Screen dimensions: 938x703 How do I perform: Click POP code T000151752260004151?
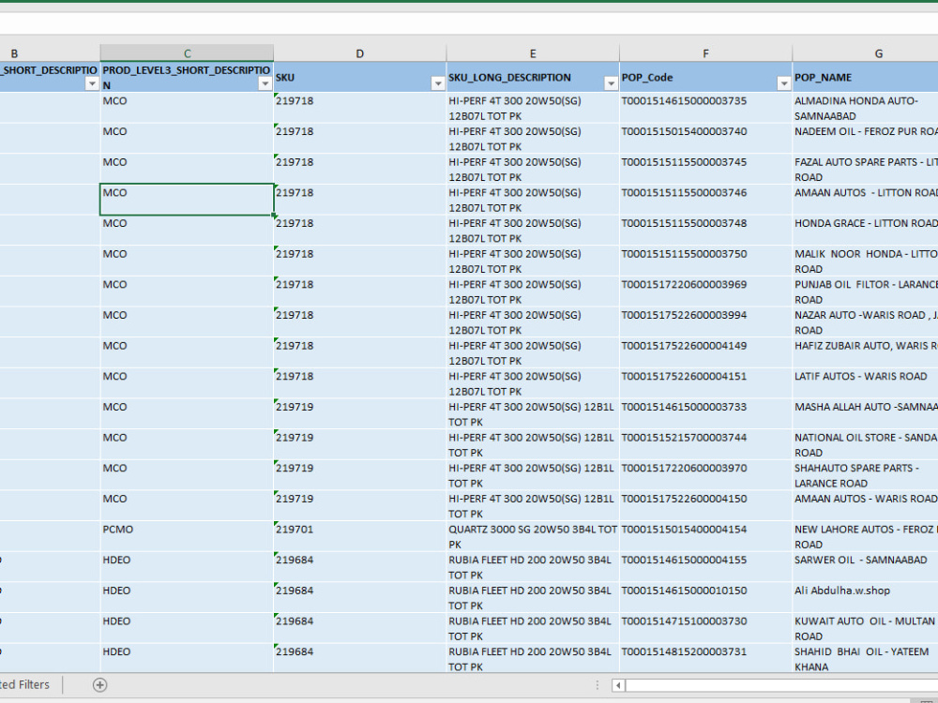click(x=705, y=383)
